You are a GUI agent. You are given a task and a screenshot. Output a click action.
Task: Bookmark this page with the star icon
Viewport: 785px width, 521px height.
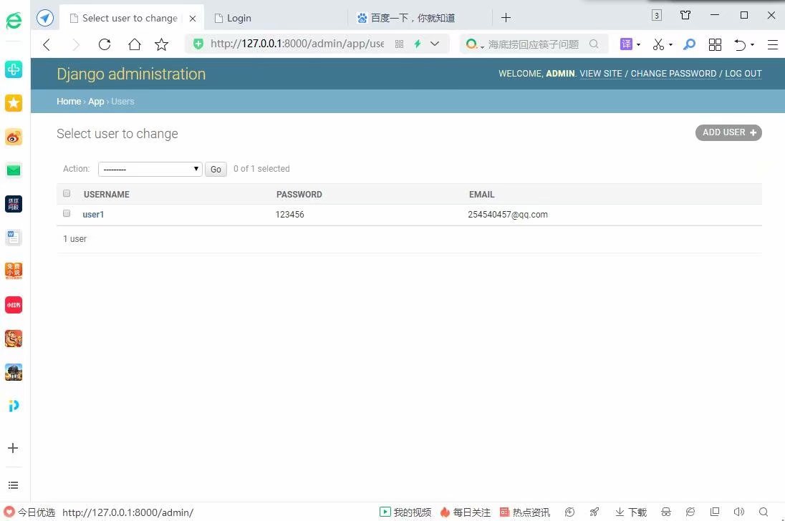(x=161, y=44)
